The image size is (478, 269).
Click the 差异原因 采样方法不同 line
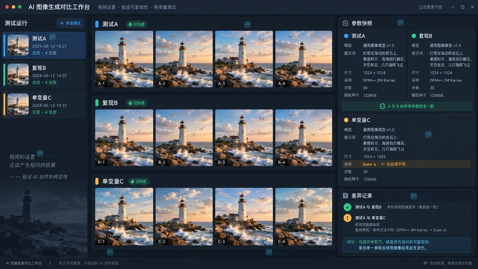[401, 230]
